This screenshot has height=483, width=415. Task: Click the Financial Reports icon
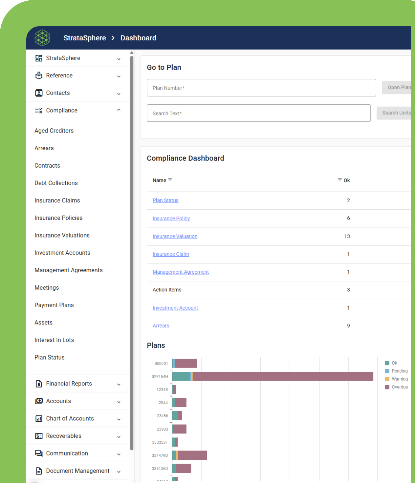(39, 384)
